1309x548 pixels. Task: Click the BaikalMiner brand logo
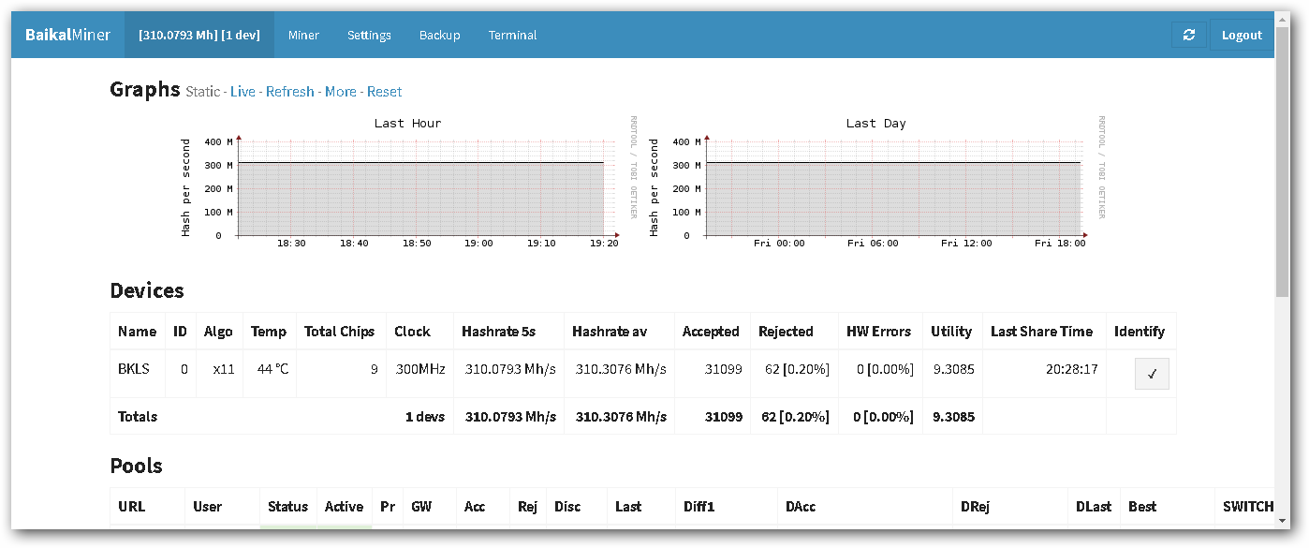[x=67, y=35]
